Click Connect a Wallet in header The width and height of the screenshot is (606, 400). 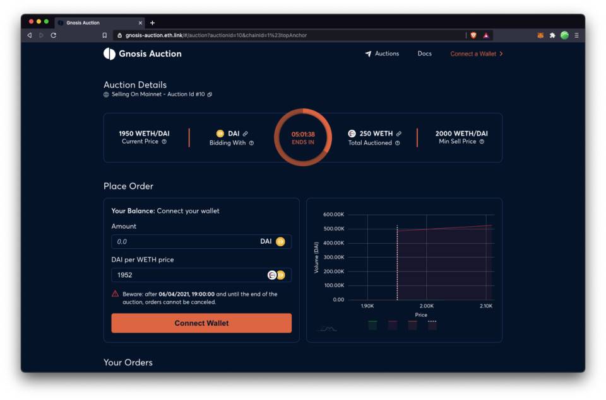click(x=476, y=54)
